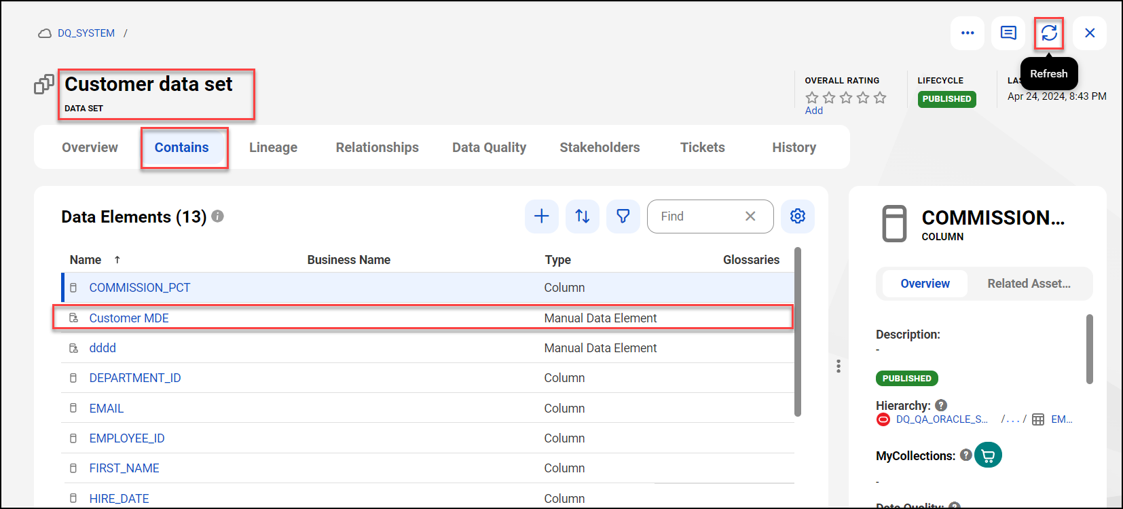Rate with the third star
Image resolution: width=1123 pixels, height=509 pixels.
tap(846, 98)
